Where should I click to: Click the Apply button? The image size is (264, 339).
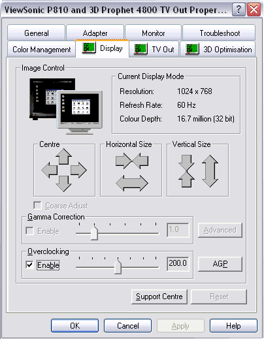pyautogui.click(x=180, y=326)
